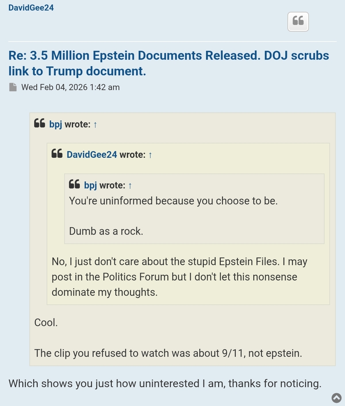Screen dimensions: 345x406
Task: Open bpj's profile from the outermost quote header
Action: click(56, 124)
